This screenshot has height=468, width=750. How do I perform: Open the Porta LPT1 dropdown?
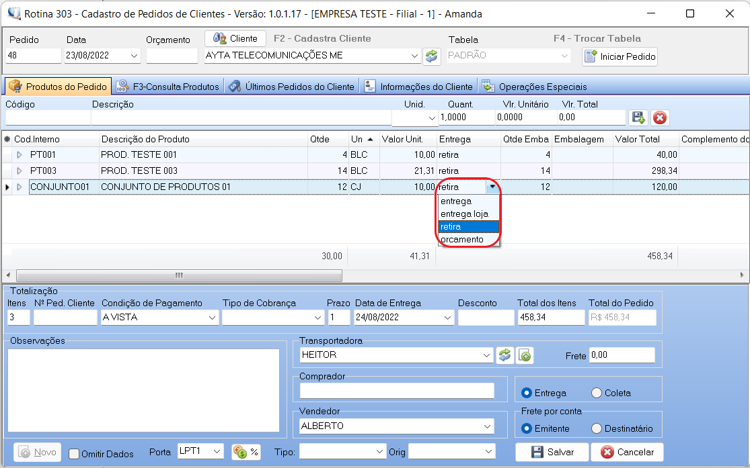click(x=217, y=451)
